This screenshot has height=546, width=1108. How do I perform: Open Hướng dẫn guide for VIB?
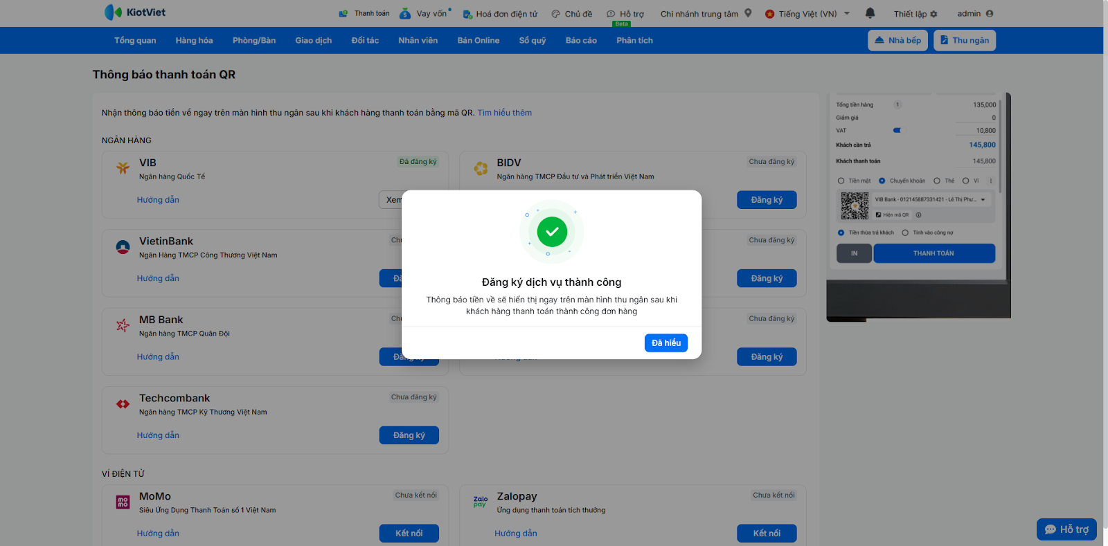click(158, 200)
